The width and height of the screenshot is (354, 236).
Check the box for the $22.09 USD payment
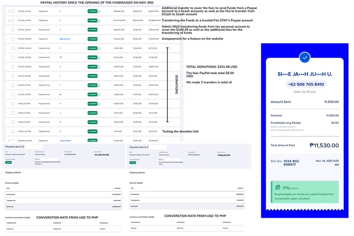(x=13, y=122)
